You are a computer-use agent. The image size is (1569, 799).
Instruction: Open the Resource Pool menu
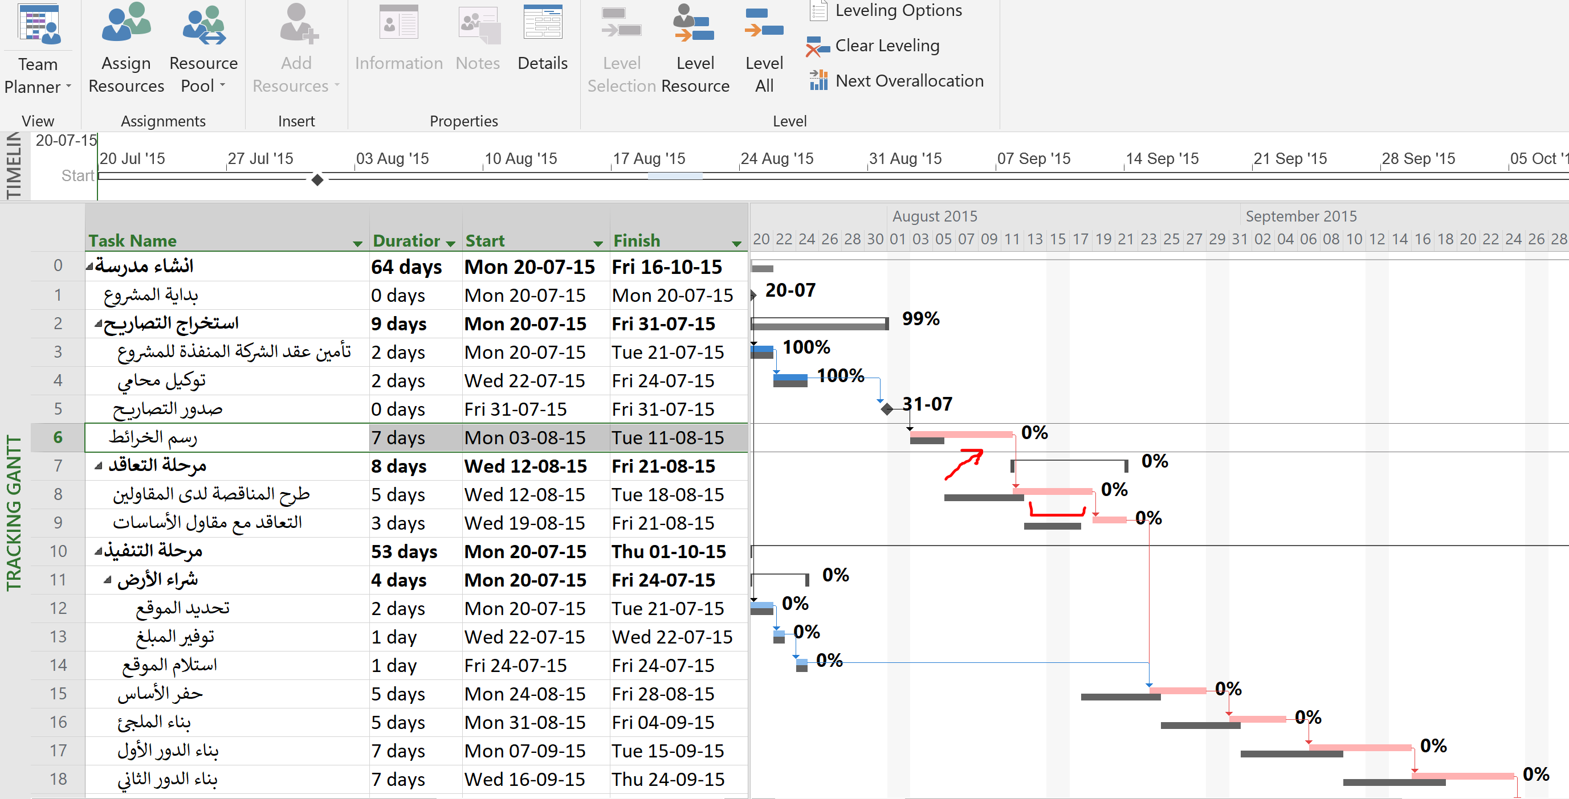pos(203,74)
